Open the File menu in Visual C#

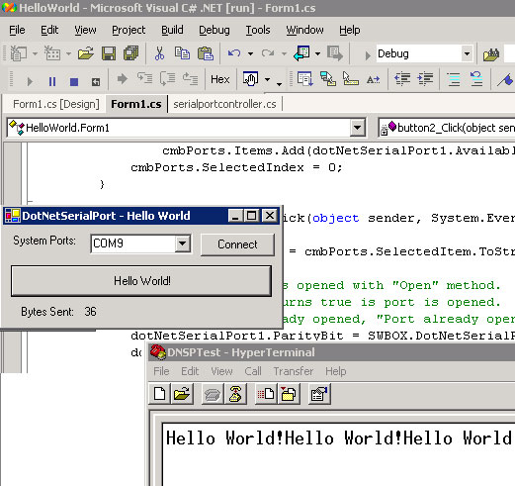(17, 30)
